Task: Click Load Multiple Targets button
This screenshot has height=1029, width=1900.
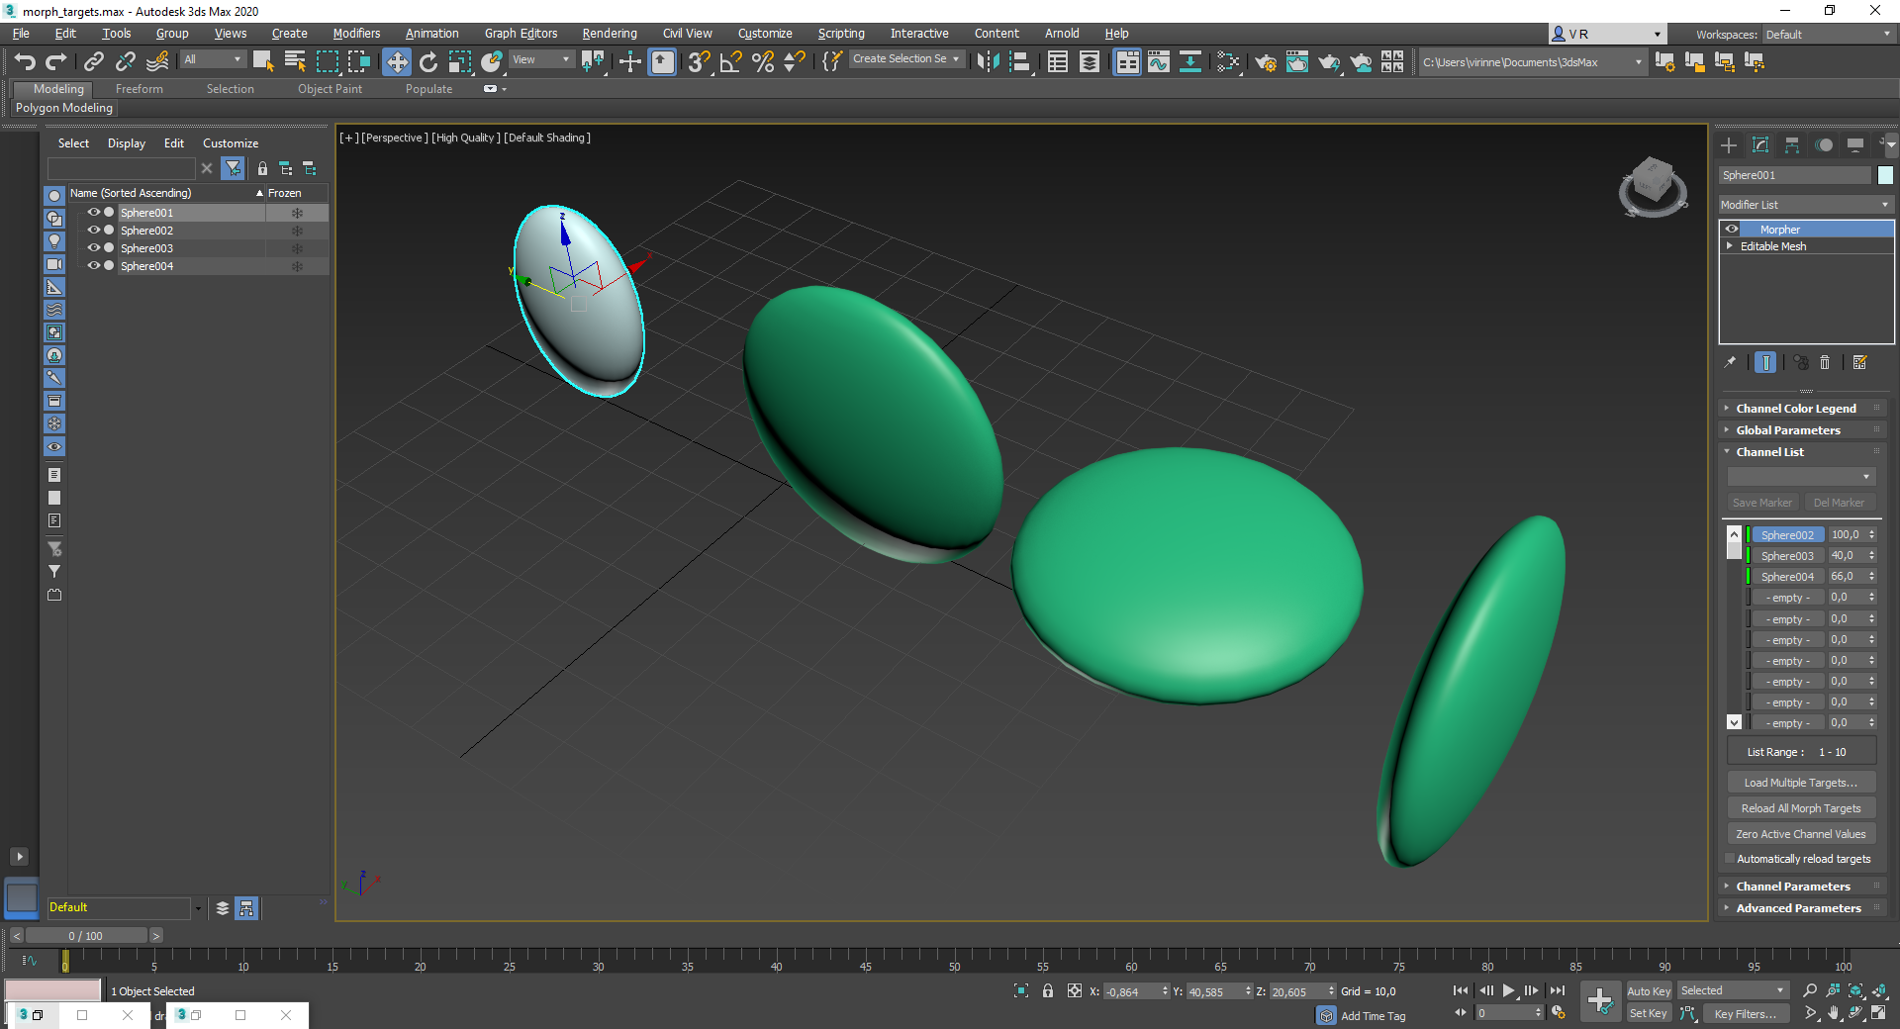Action: pos(1801,782)
